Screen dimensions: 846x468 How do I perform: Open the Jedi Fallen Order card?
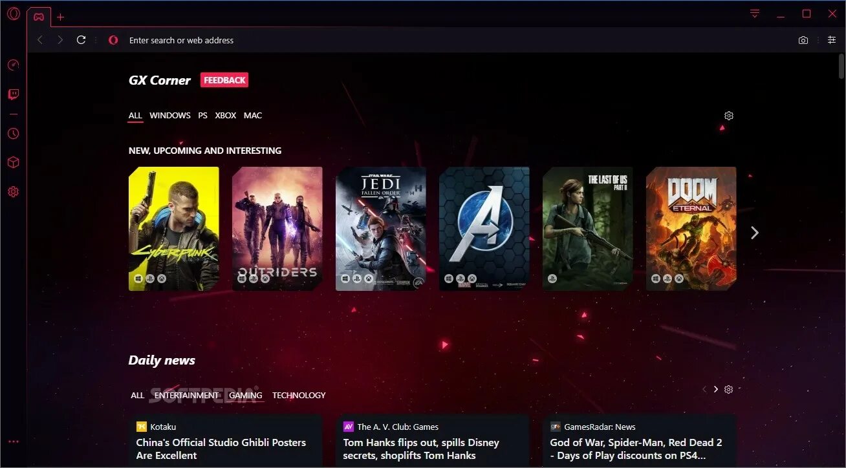point(381,229)
